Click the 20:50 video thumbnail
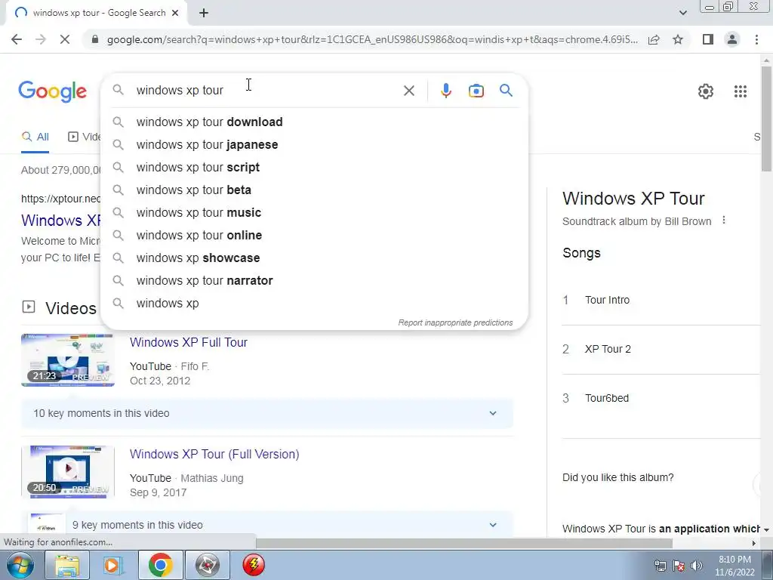 (x=67, y=472)
